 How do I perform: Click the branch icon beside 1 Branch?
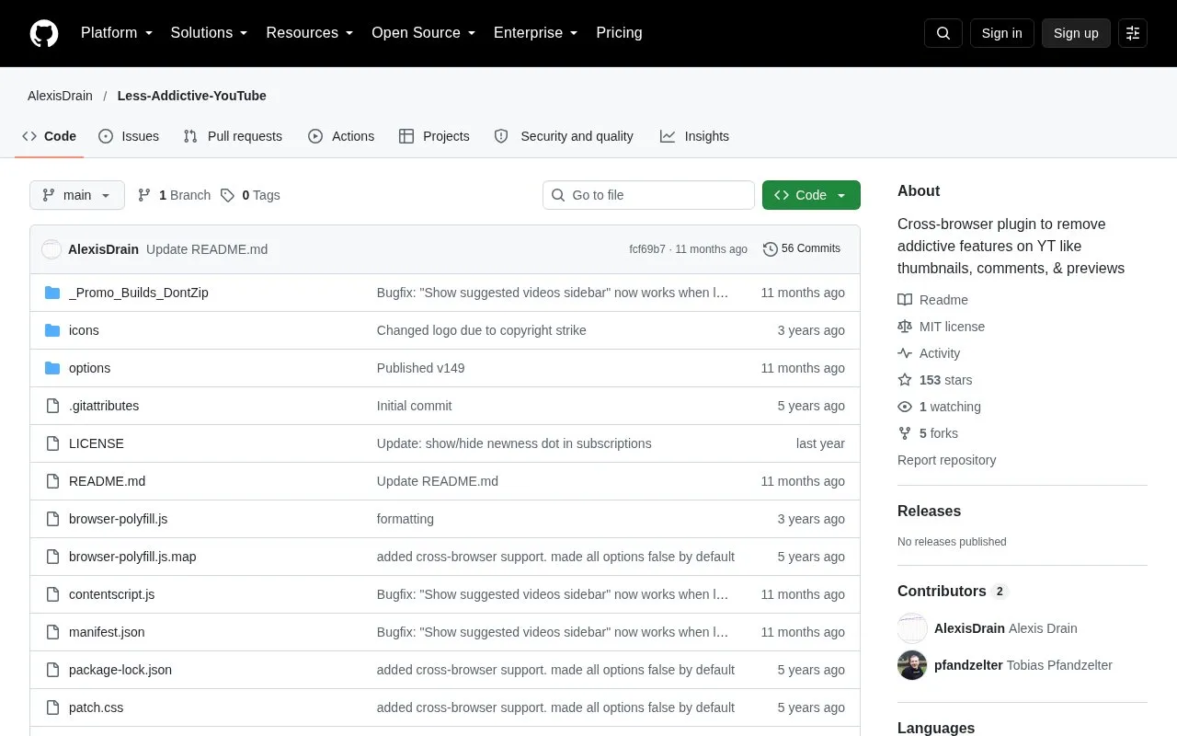point(144,195)
